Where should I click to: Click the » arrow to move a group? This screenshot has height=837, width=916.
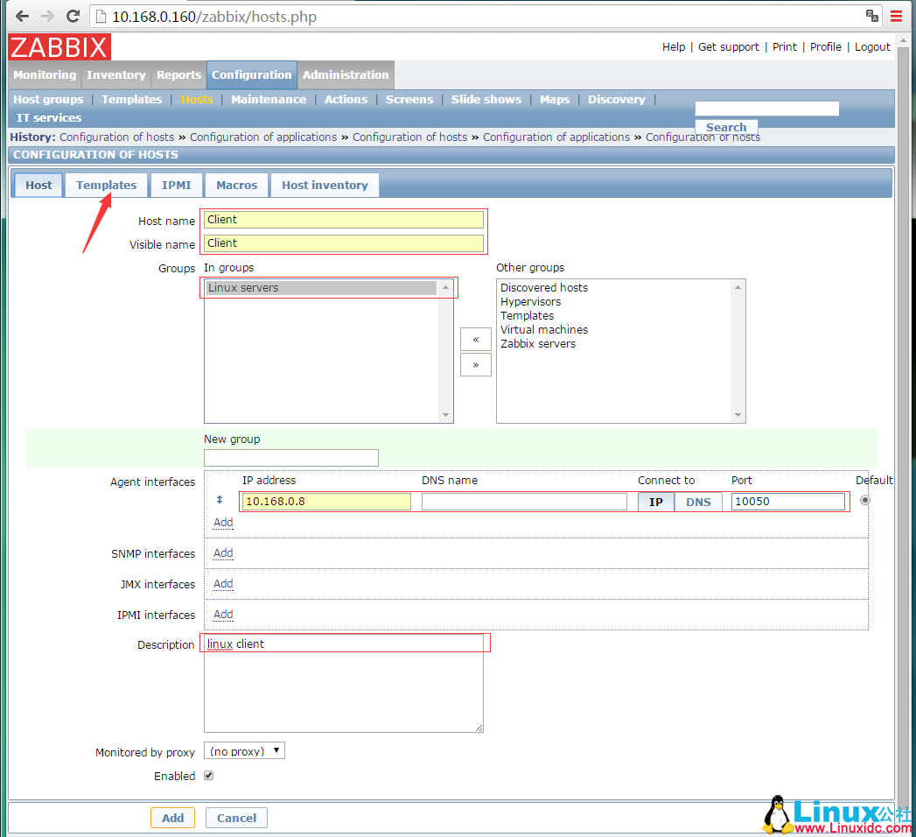475,364
